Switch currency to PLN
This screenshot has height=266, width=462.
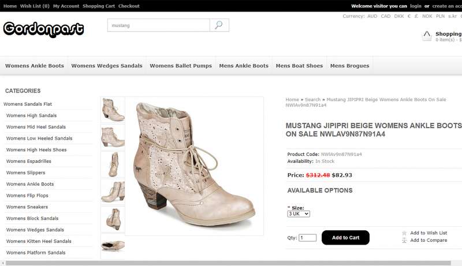(440, 16)
